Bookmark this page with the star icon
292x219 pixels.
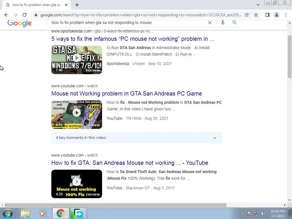tap(256, 15)
